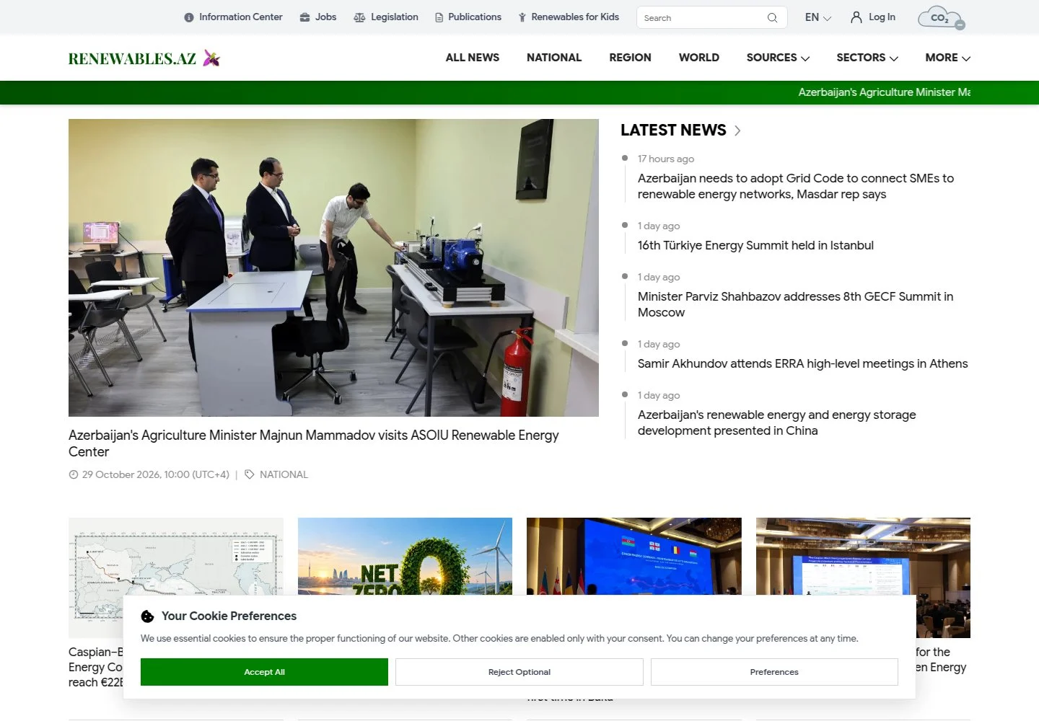
Task: Click the Reject Optional cookies button
Action: pos(519,672)
